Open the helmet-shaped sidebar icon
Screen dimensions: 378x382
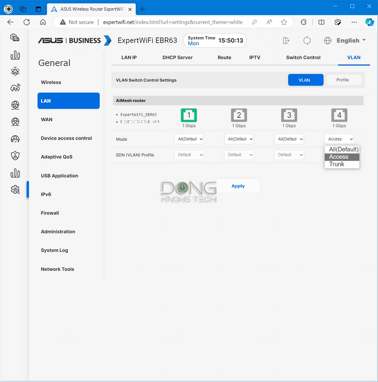click(x=15, y=139)
